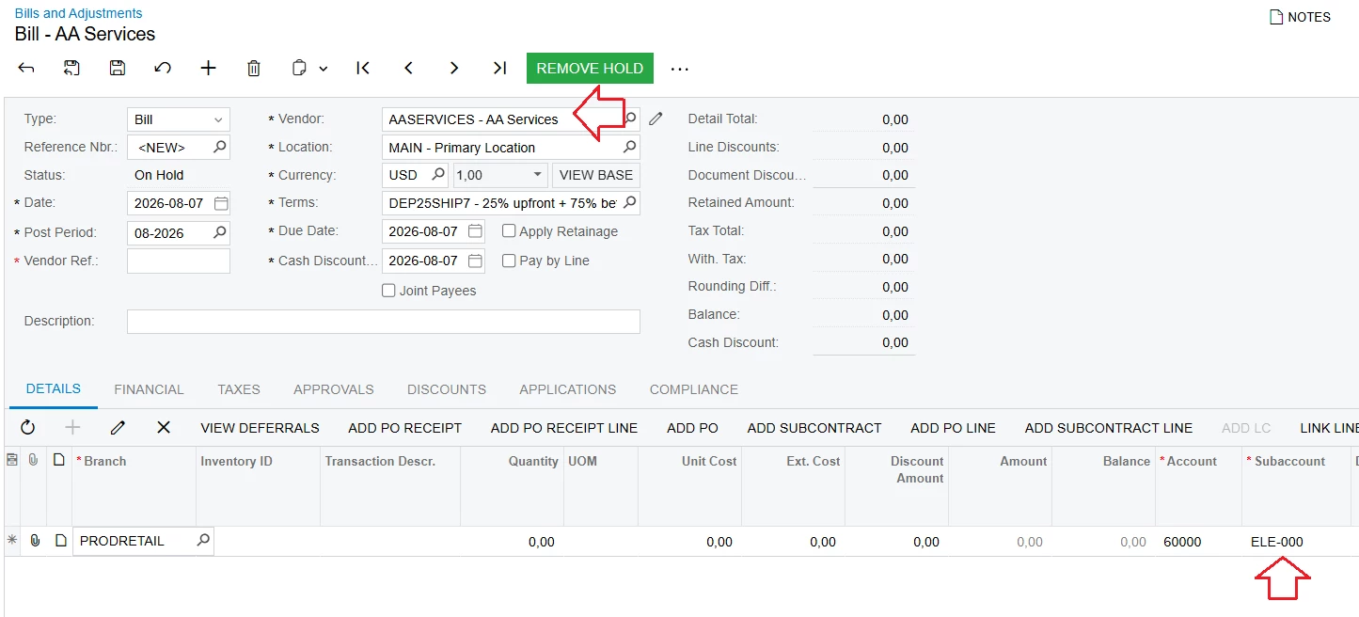Screen dimensions: 1359x617
Task: Click the grid edit pencil icon
Action: pyautogui.click(x=118, y=427)
